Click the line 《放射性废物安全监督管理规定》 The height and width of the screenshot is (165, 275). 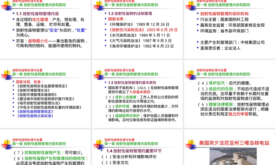tap(42, 86)
